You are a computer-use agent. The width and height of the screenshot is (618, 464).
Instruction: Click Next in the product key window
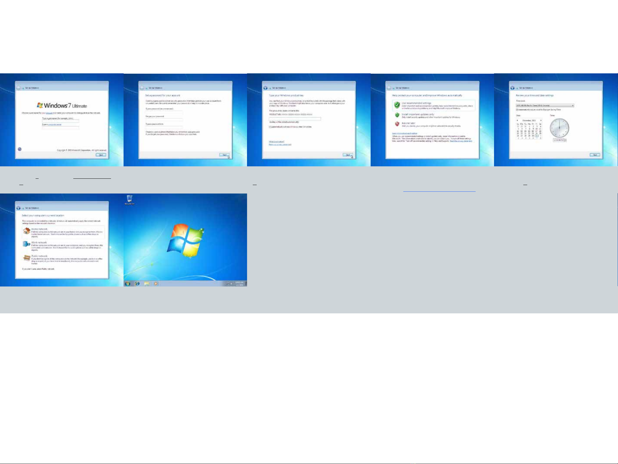(x=348, y=155)
